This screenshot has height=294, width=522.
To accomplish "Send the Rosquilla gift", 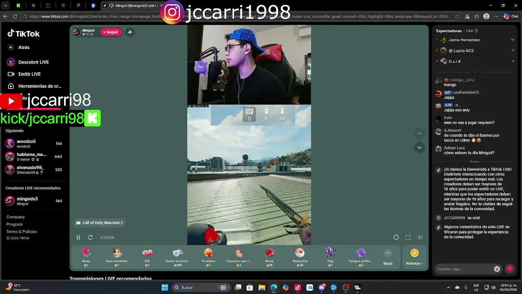I will (x=300, y=257).
